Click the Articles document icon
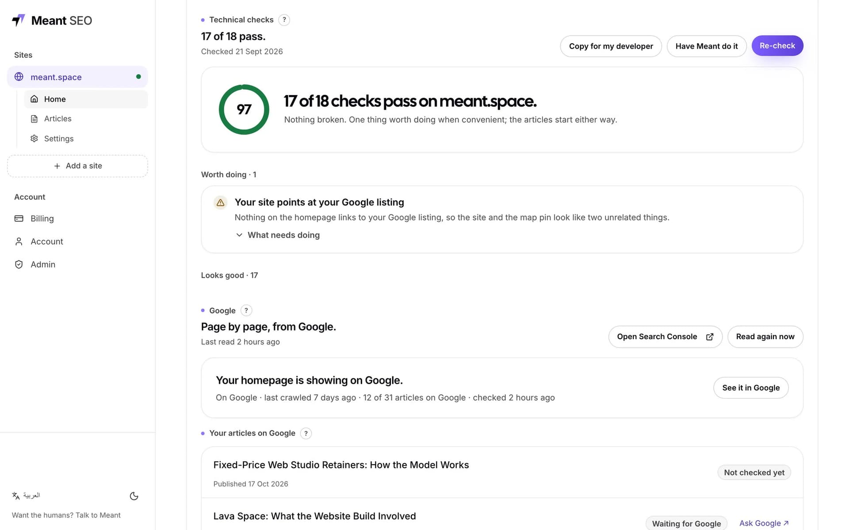Screen dimensions: 849x530 click(34, 119)
